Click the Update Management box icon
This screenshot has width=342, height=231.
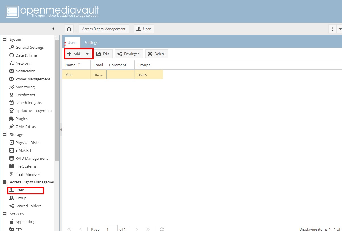[x=12, y=111]
